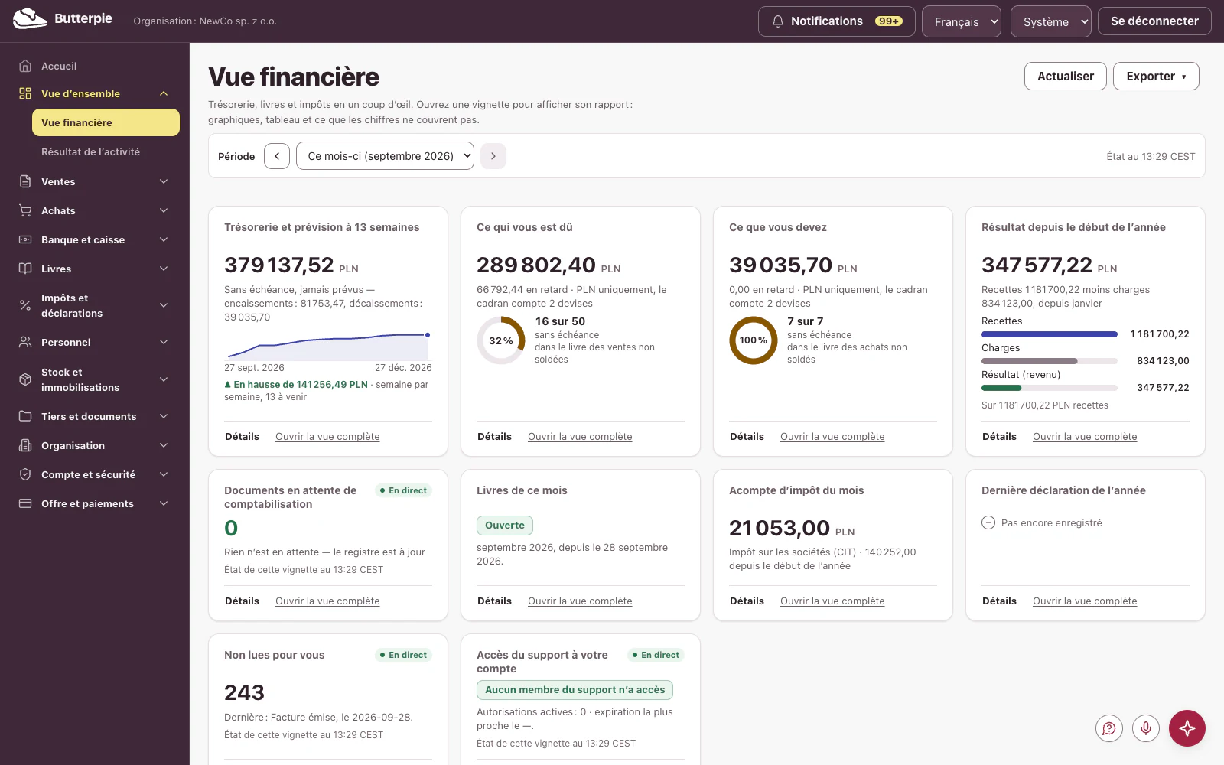1224x765 pixels.
Task: Click Détails on Ce que vous devez card
Action: pyautogui.click(x=747, y=436)
